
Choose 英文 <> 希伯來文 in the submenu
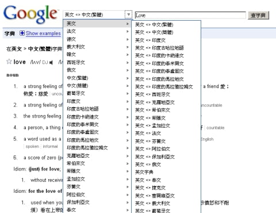pos(166,110)
